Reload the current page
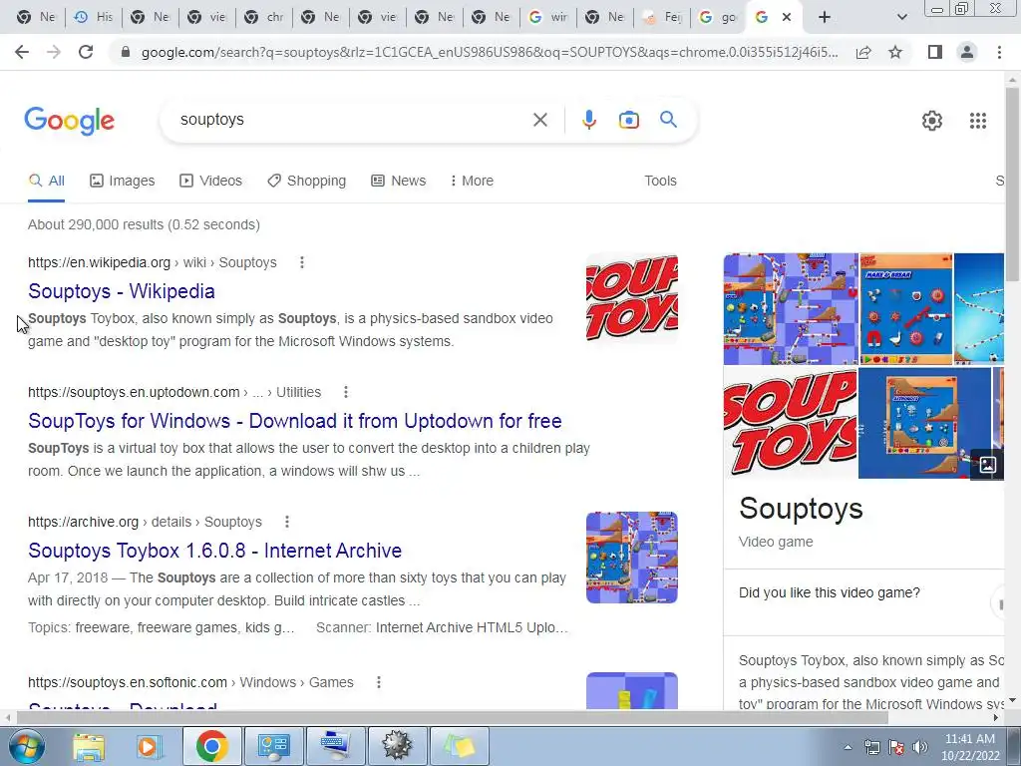The image size is (1021, 766). click(x=86, y=52)
